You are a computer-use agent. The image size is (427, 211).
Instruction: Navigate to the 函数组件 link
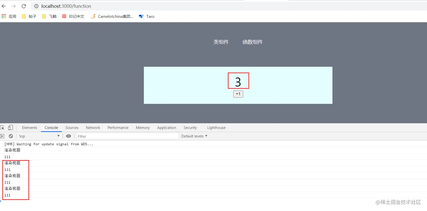pos(252,42)
